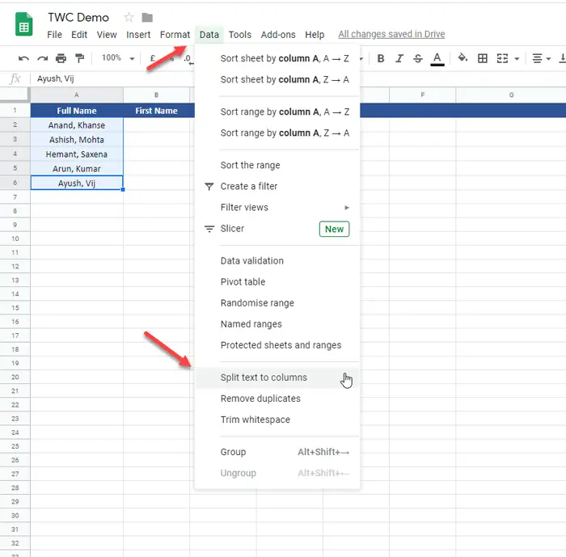
Task: Open the Tools menu
Action: point(239,35)
